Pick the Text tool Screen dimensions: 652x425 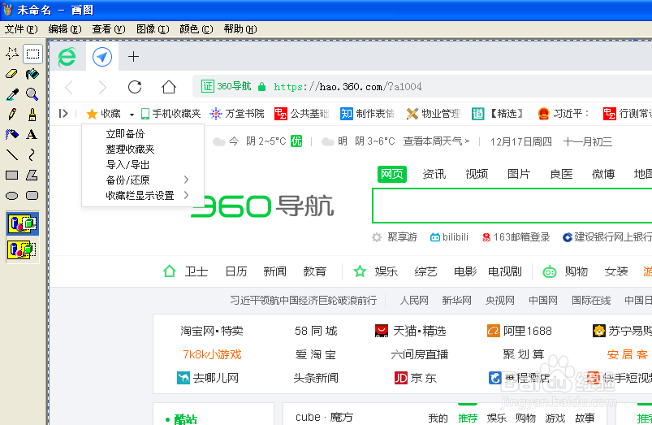[x=32, y=134]
